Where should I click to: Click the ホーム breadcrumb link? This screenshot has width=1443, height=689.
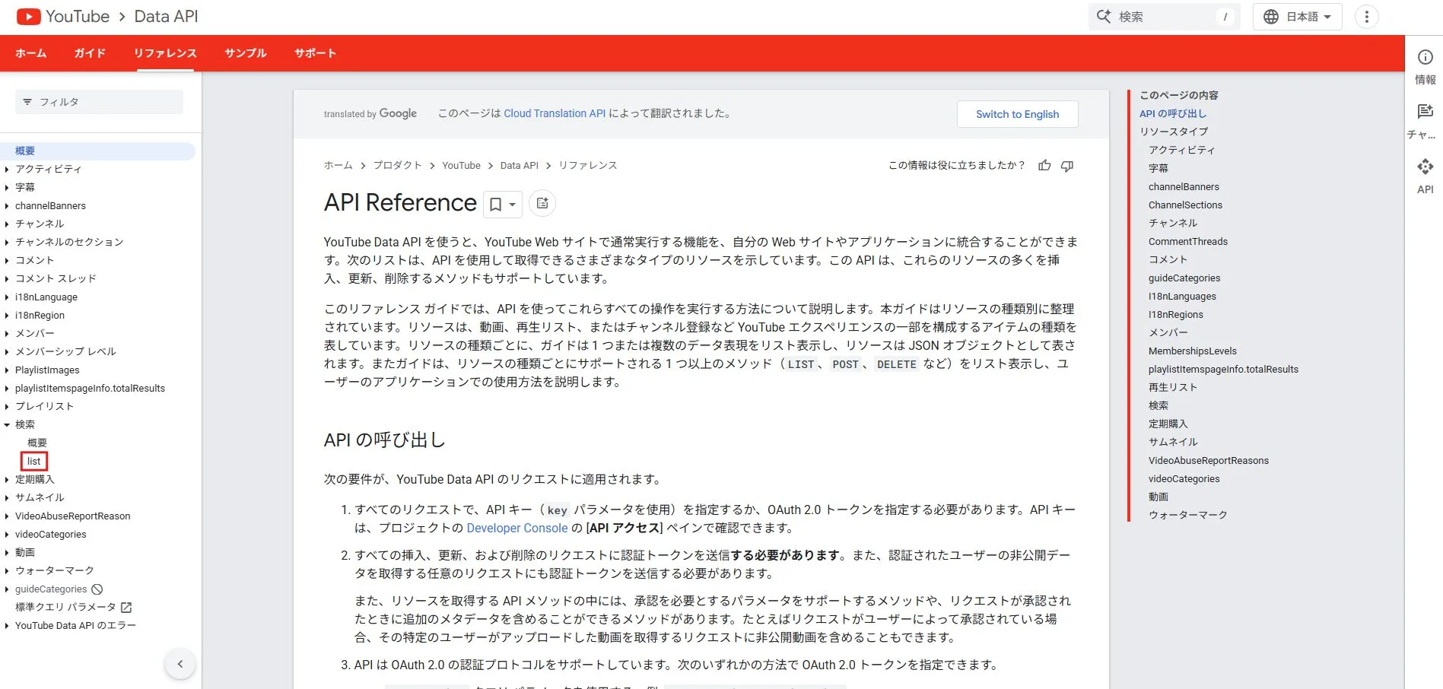(339, 165)
